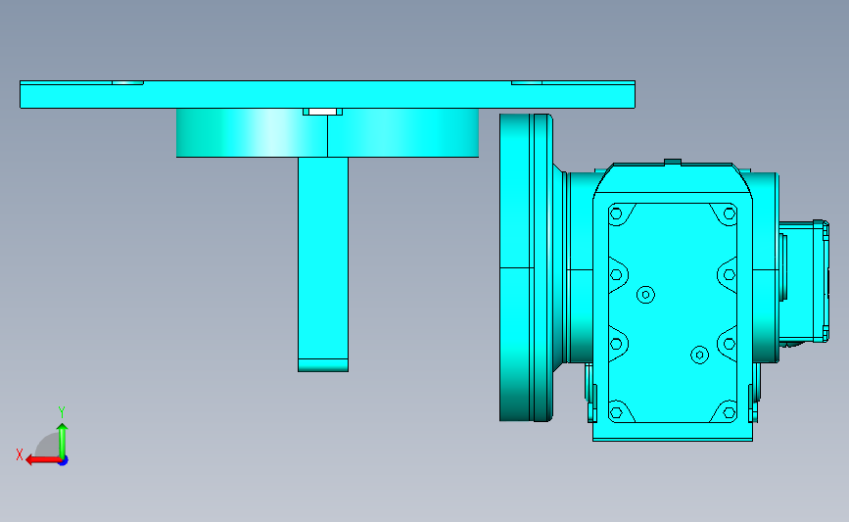Viewport: 849px width, 522px height.
Task: Click the blue Z axis dot of the triad
Action: click(64, 461)
